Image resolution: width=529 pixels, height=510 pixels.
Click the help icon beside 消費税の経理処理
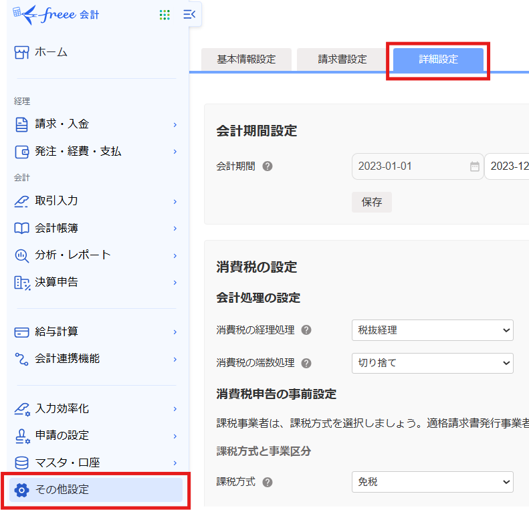point(306,330)
